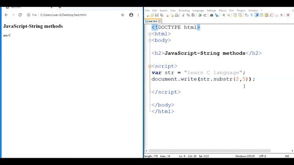Open the Macro menu
Viewport: 294px width, 165px height.
223,11
